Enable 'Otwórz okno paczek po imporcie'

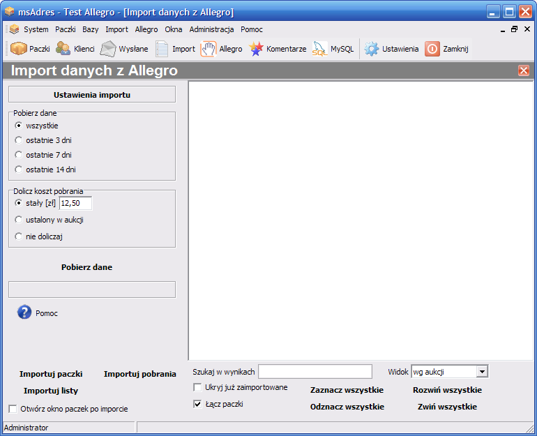pyautogui.click(x=13, y=409)
